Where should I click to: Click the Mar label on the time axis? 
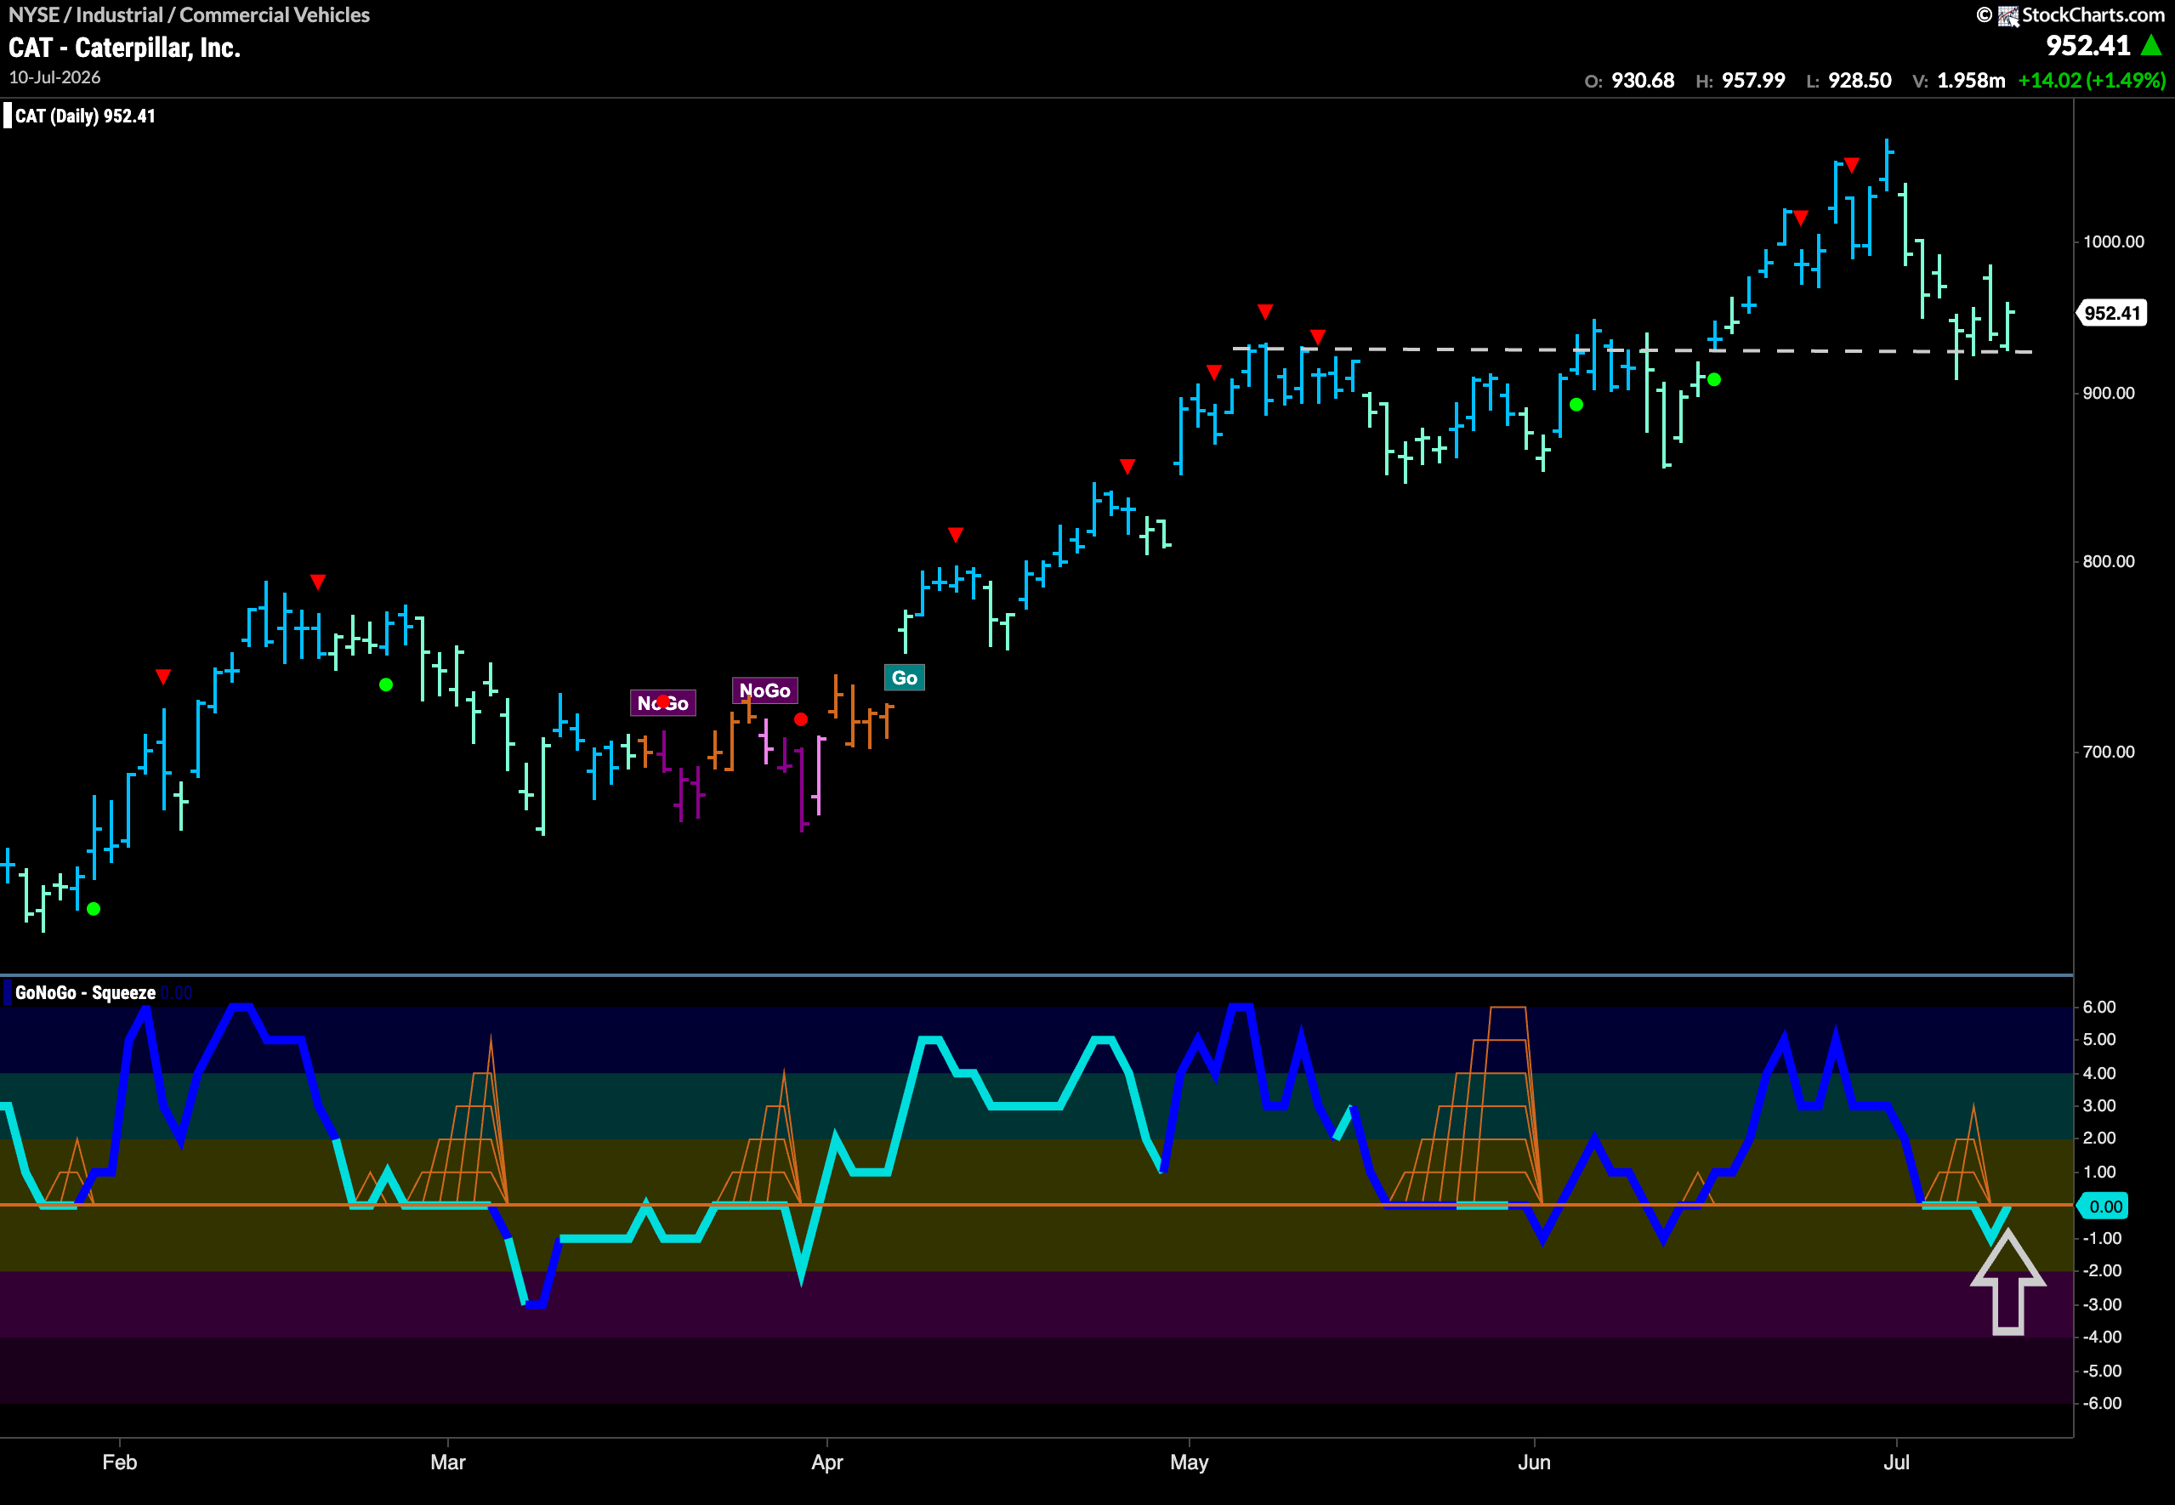(448, 1462)
